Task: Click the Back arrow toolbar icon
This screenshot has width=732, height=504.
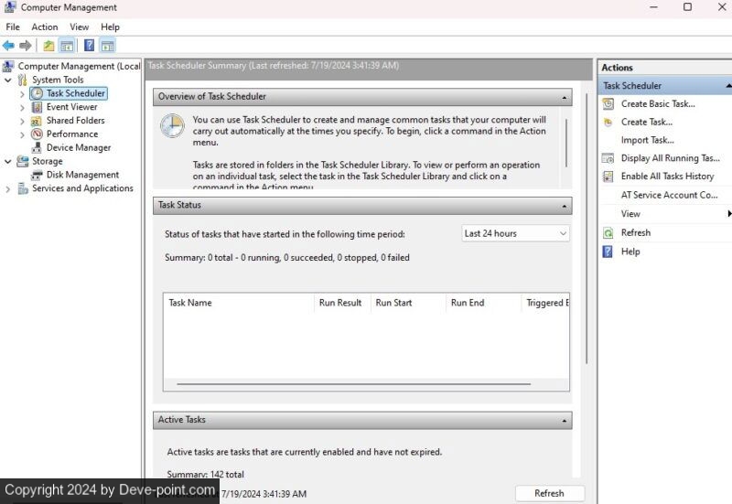Action: click(8, 46)
